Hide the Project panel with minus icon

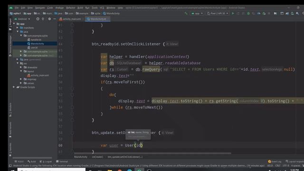pos(55,19)
